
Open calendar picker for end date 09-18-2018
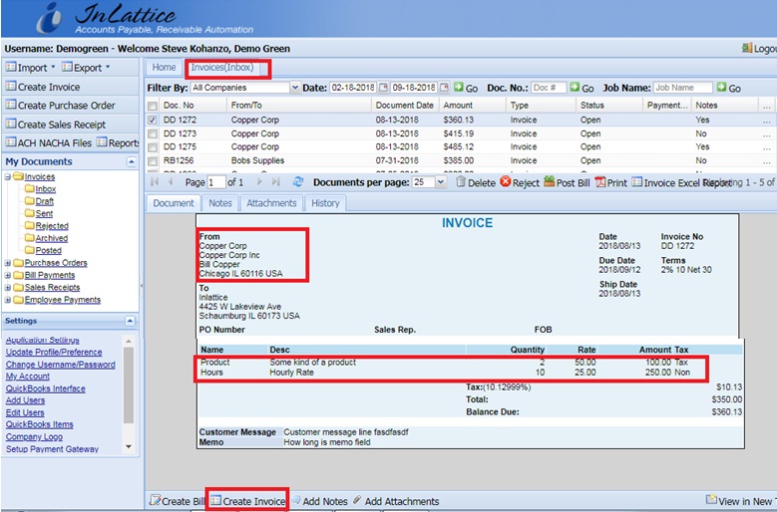tap(444, 88)
